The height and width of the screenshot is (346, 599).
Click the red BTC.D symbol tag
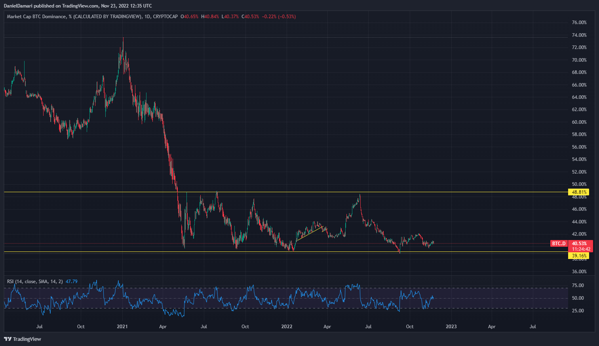pyautogui.click(x=559, y=244)
